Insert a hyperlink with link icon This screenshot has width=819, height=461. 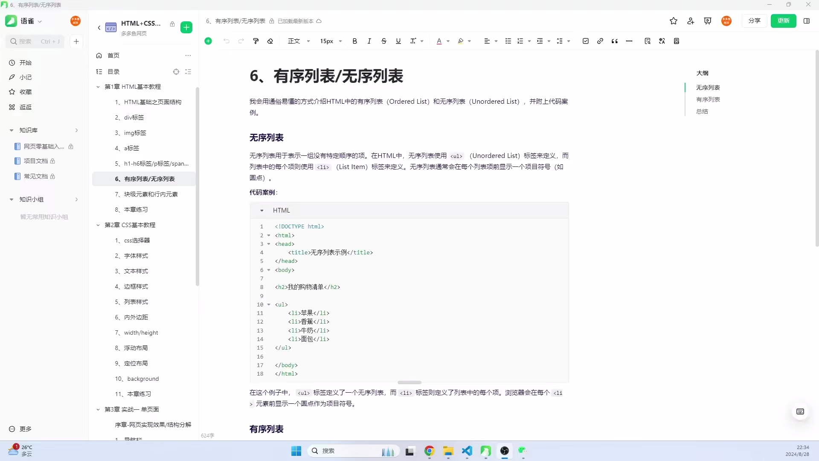pos(600,41)
